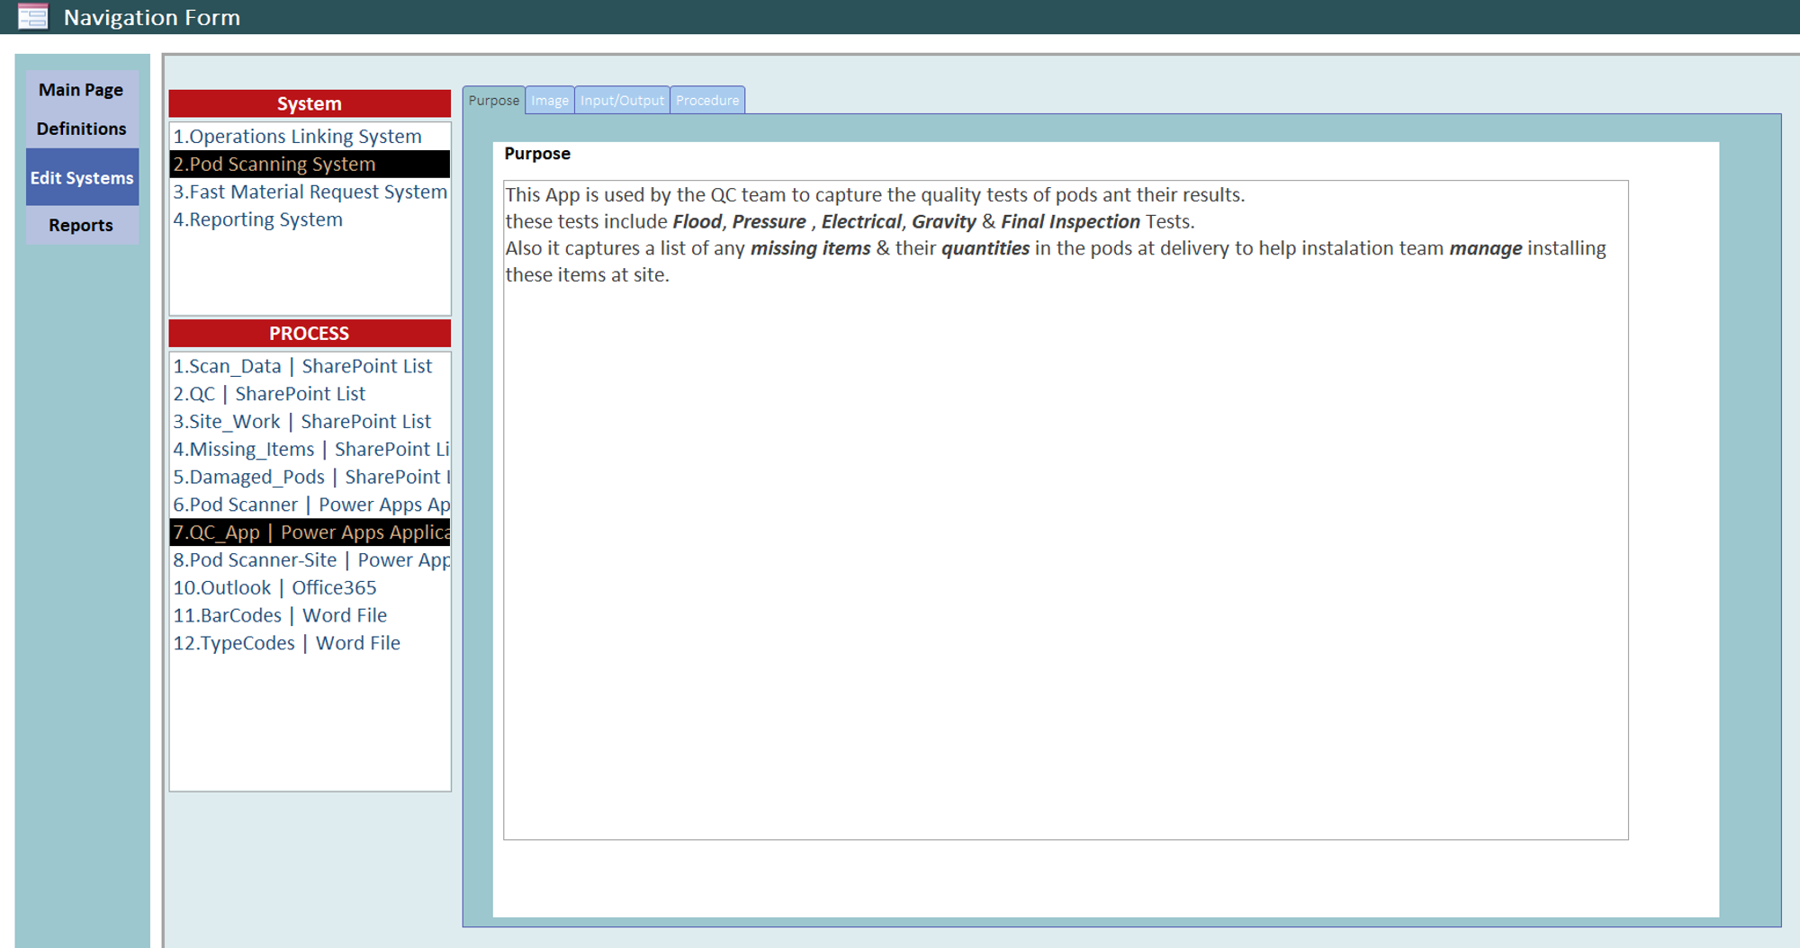
Task: Go to Definitions in the sidebar
Action: 82,129
